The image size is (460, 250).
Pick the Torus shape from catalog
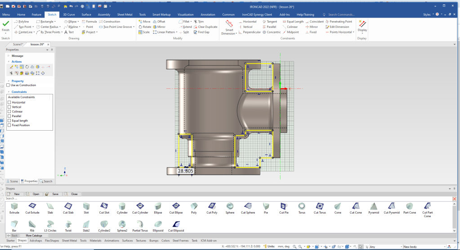(x=301, y=205)
